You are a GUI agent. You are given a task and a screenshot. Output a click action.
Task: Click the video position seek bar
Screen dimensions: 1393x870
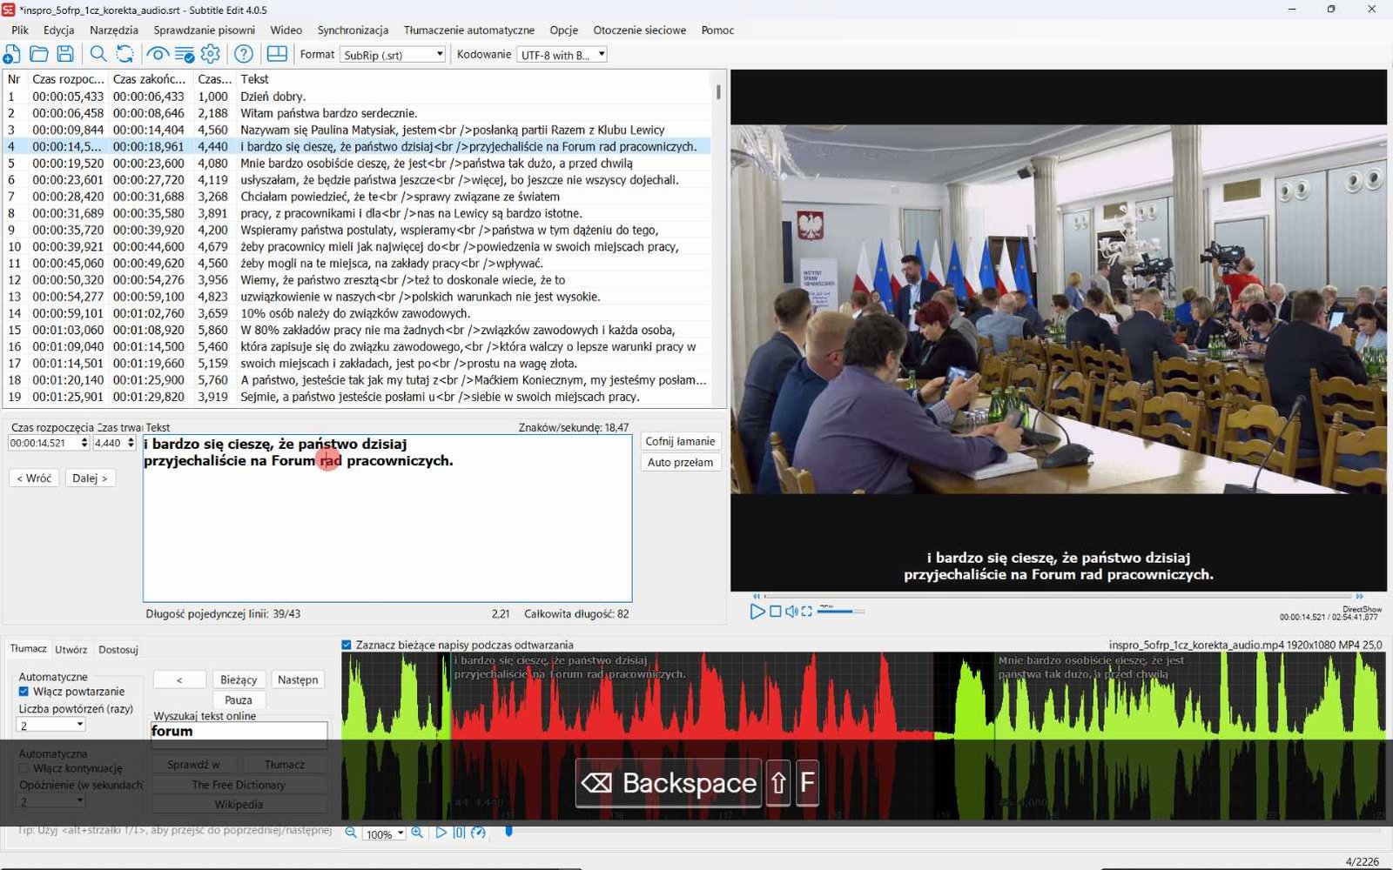pyautogui.click(x=1058, y=597)
